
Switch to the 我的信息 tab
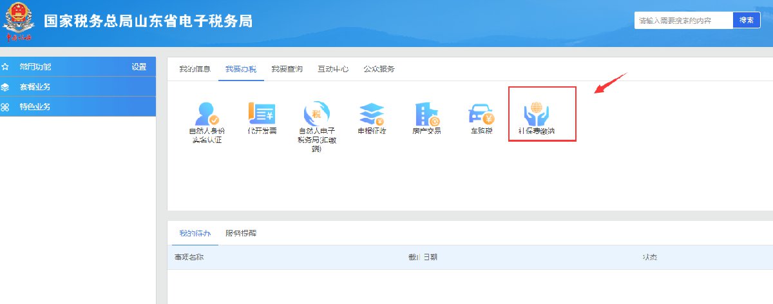coord(195,69)
